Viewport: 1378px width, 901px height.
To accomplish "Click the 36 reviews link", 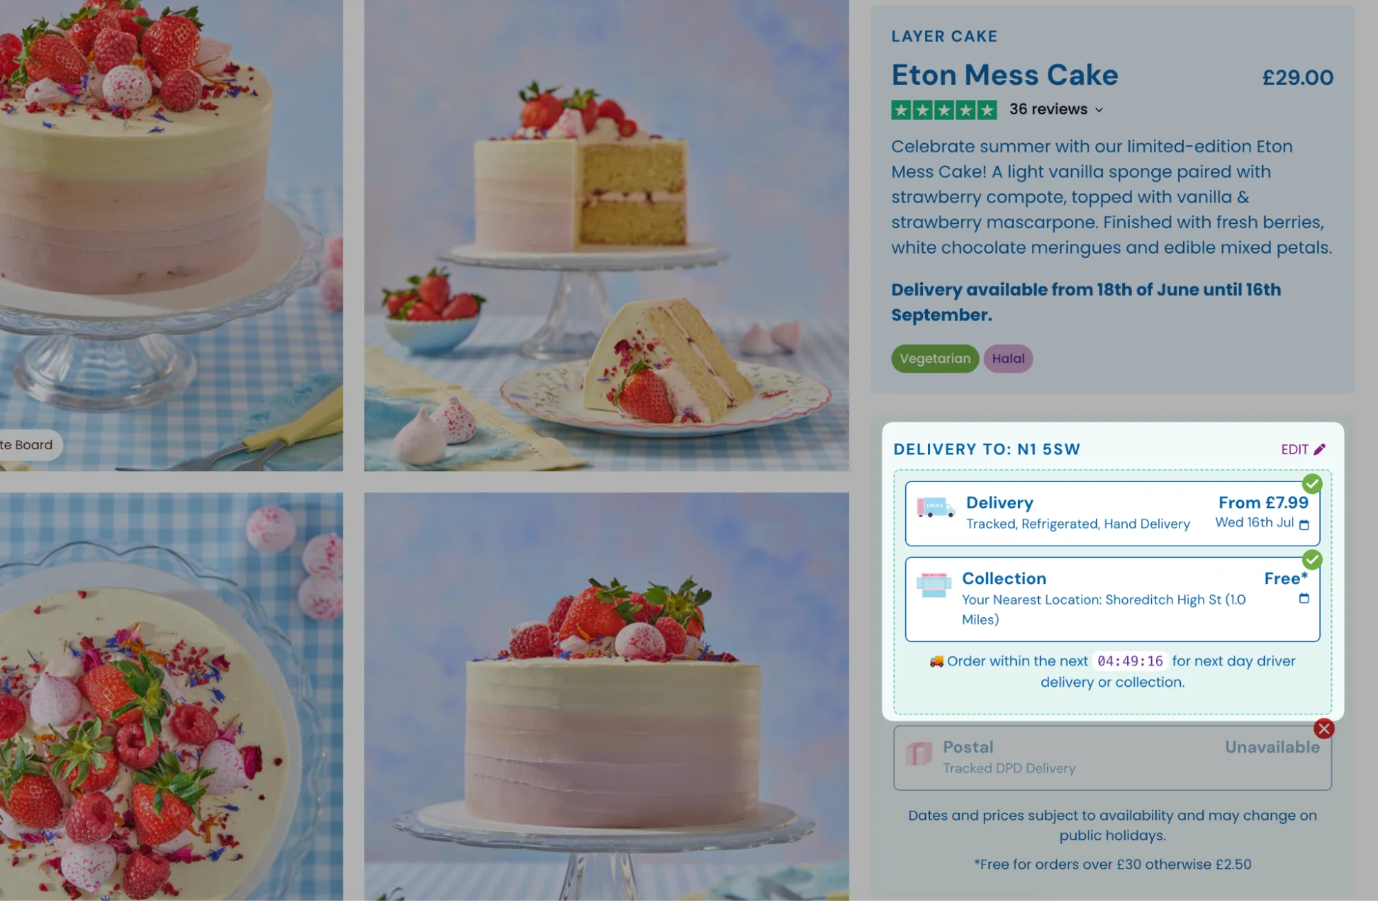I will pyautogui.click(x=1048, y=110).
